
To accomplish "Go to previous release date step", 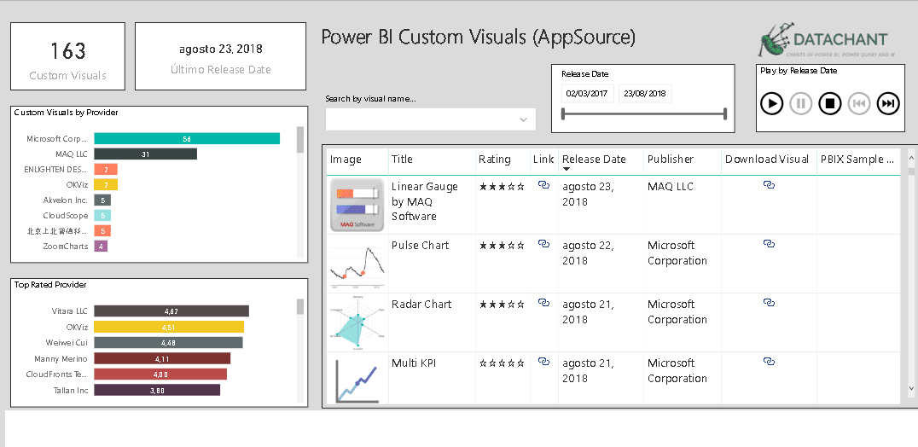I will [859, 104].
